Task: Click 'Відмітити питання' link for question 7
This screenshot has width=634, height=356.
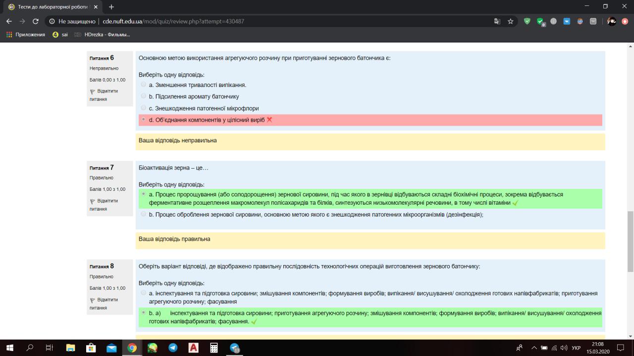Action: click(x=104, y=205)
